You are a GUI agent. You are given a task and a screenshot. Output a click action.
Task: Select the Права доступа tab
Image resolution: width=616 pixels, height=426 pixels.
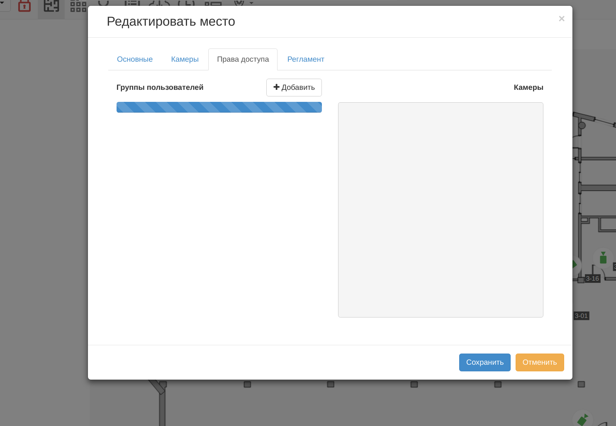click(x=243, y=59)
